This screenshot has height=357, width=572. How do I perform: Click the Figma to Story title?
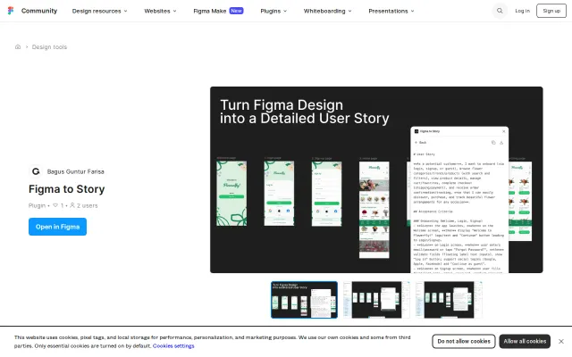[x=67, y=189]
